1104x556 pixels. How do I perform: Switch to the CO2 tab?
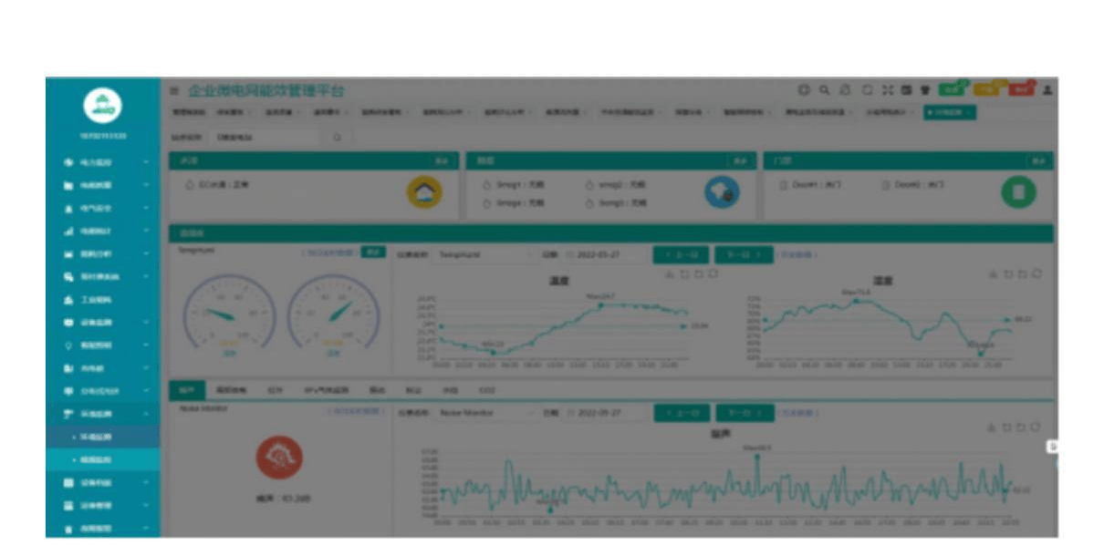(x=486, y=390)
